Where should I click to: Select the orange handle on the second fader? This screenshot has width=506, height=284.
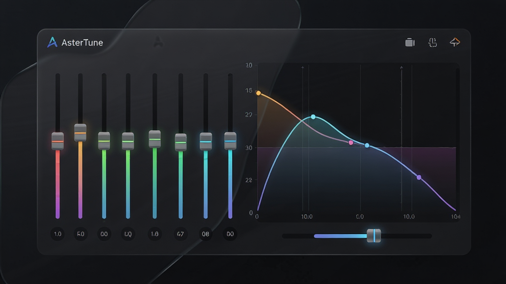pos(81,133)
